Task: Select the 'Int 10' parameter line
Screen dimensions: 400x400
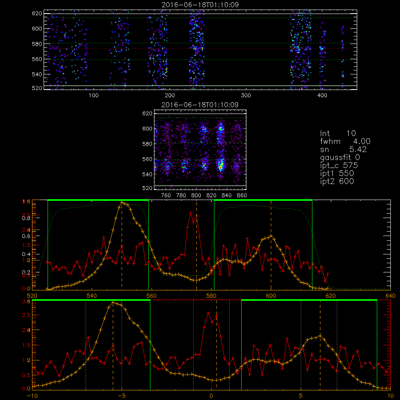Action: coord(338,133)
